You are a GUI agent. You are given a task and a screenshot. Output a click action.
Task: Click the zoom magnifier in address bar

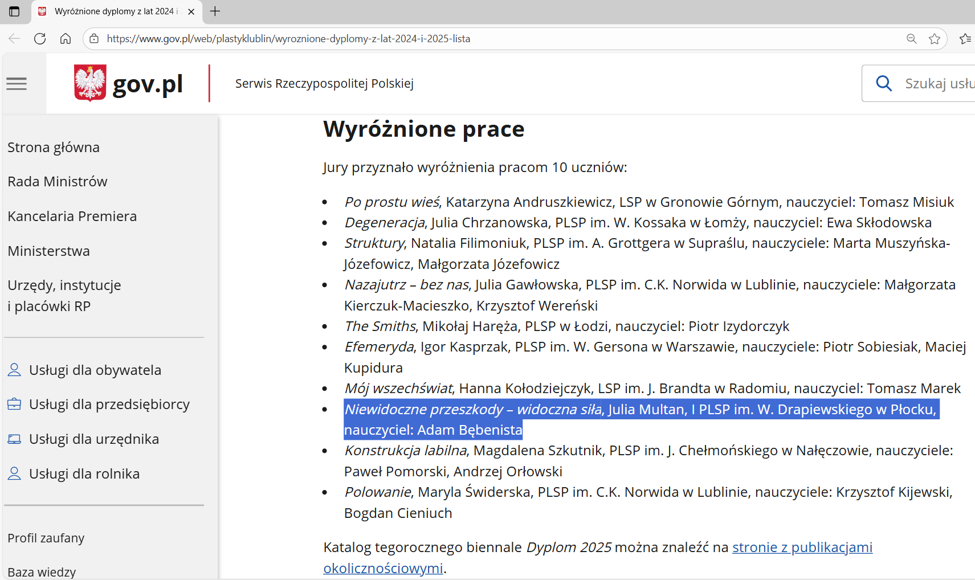[911, 39]
